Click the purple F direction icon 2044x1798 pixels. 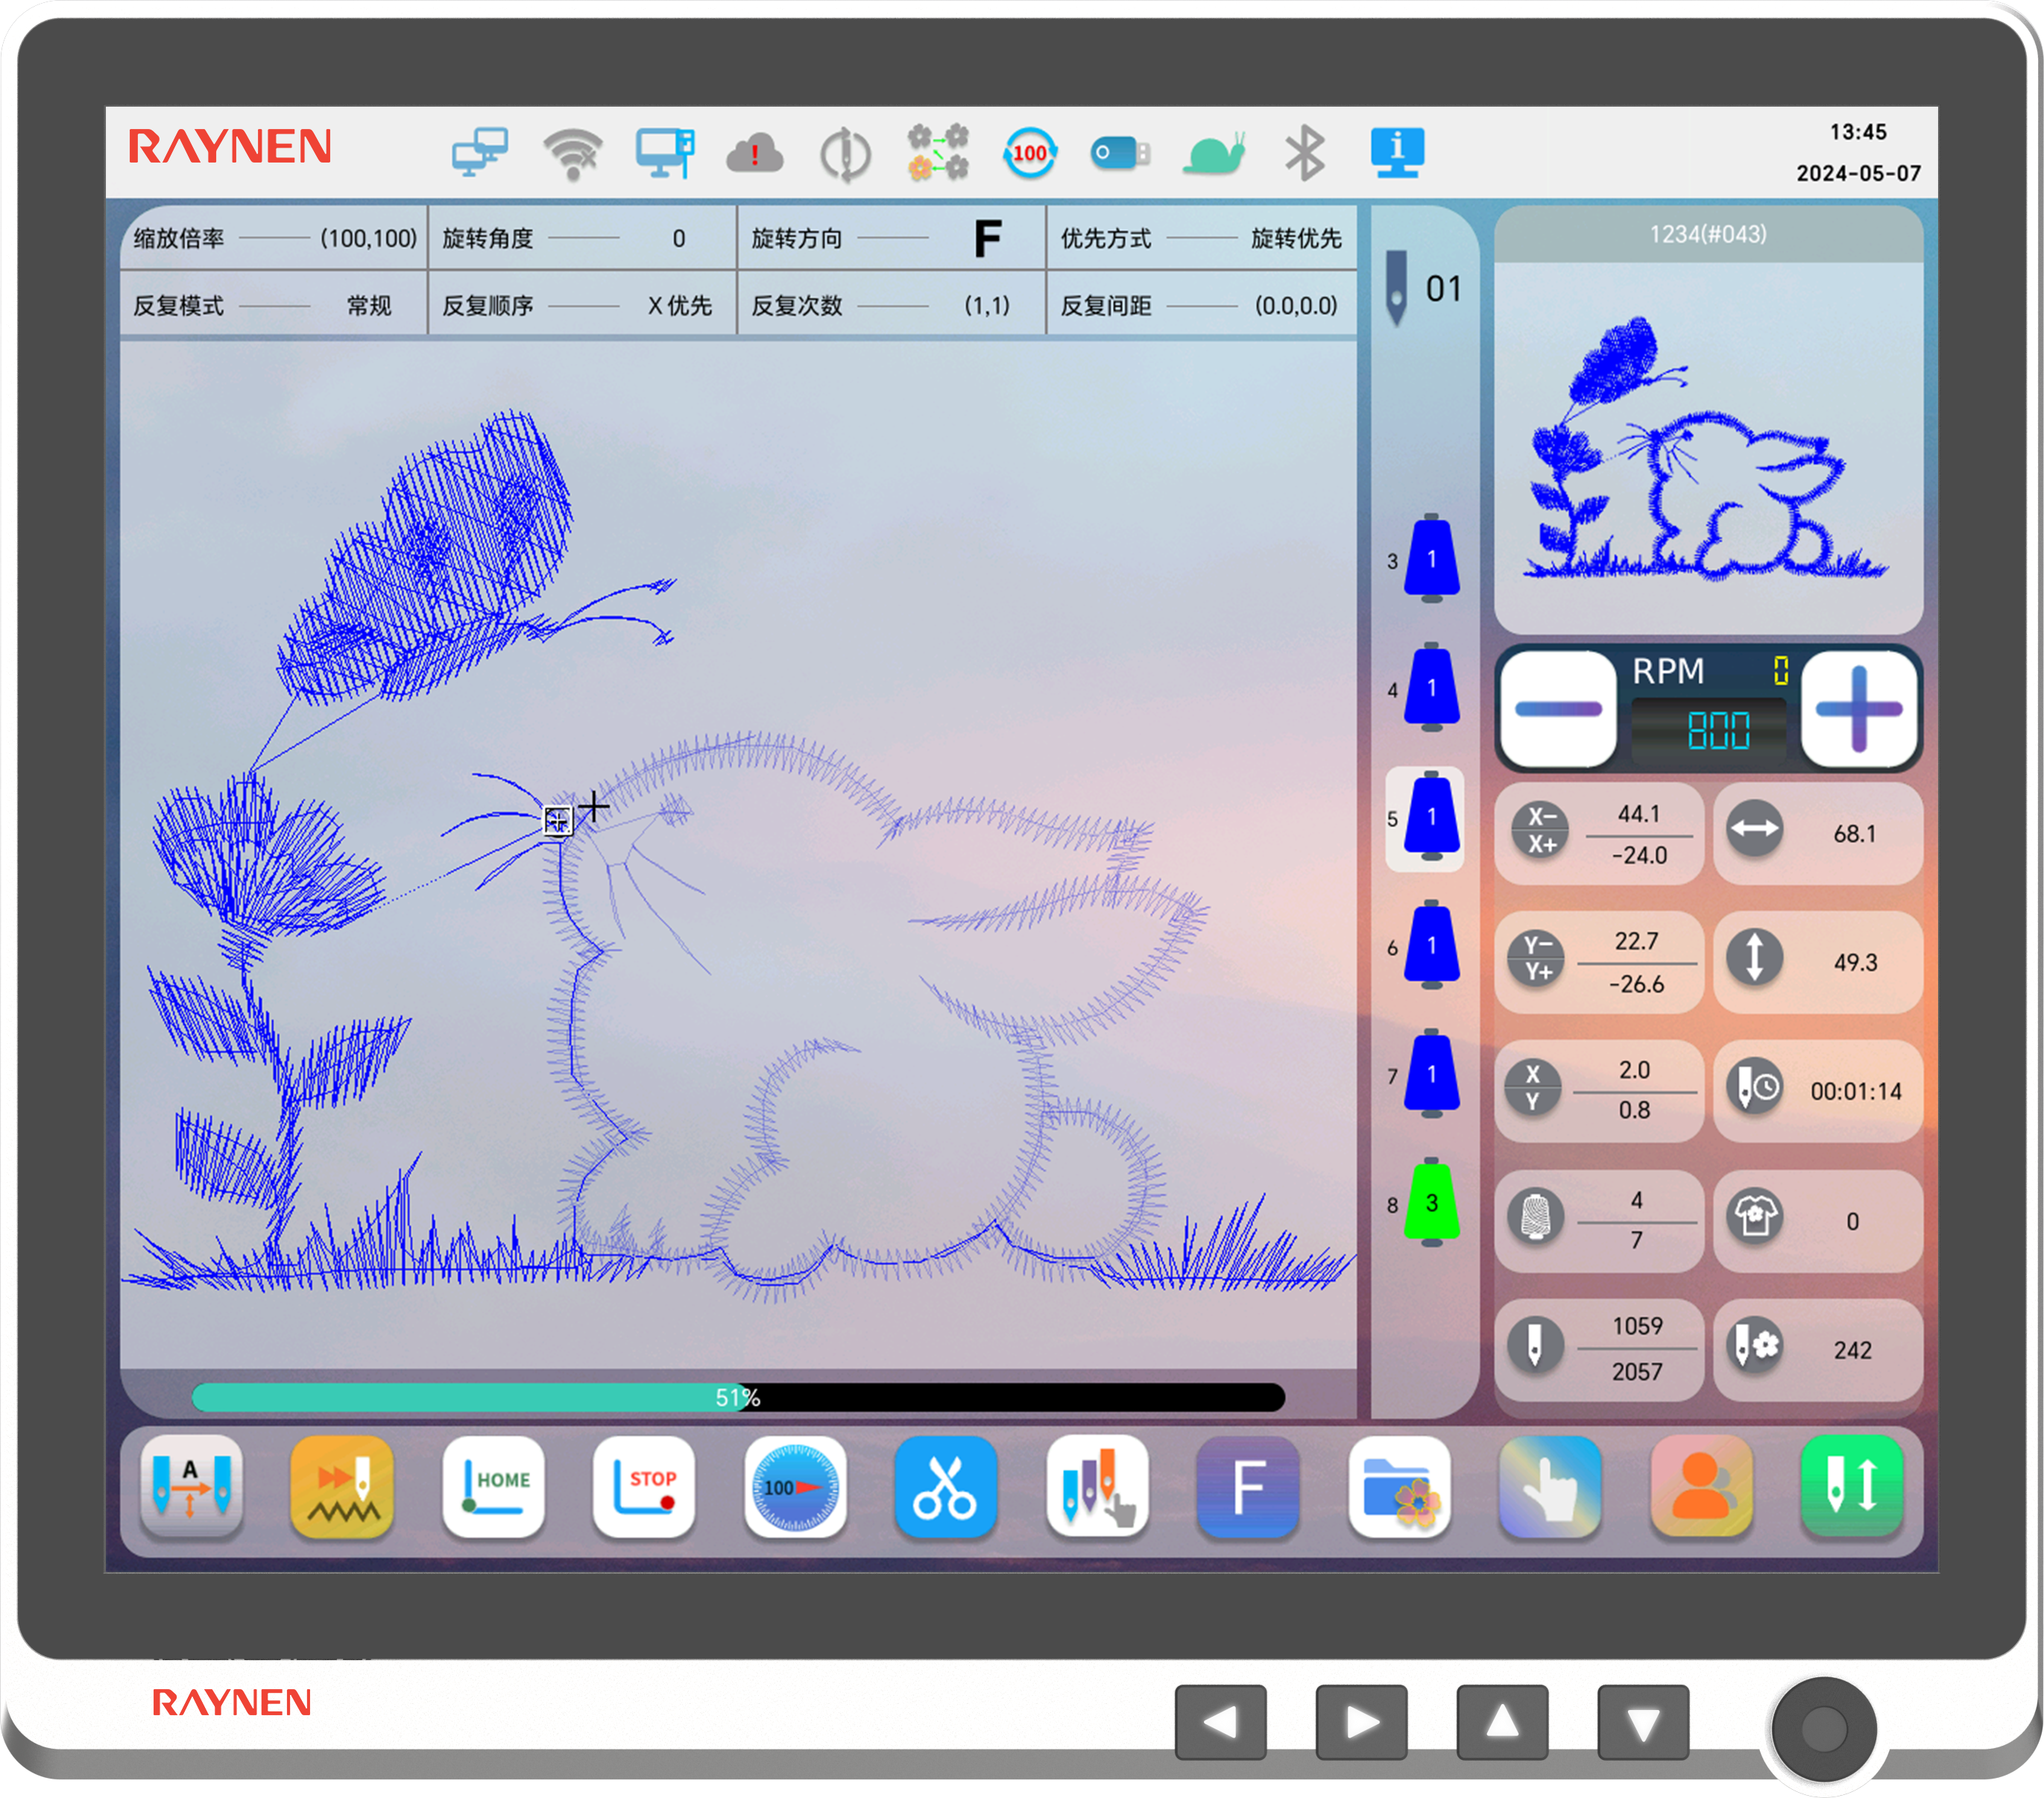tap(1247, 1487)
